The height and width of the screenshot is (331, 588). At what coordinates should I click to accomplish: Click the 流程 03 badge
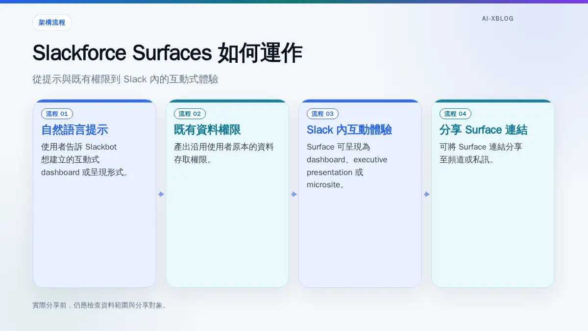(x=322, y=114)
